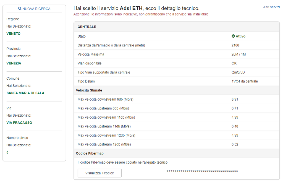This screenshot has height=183, width=283.
Task: Open the Altri servizi link
Action: point(271,7)
